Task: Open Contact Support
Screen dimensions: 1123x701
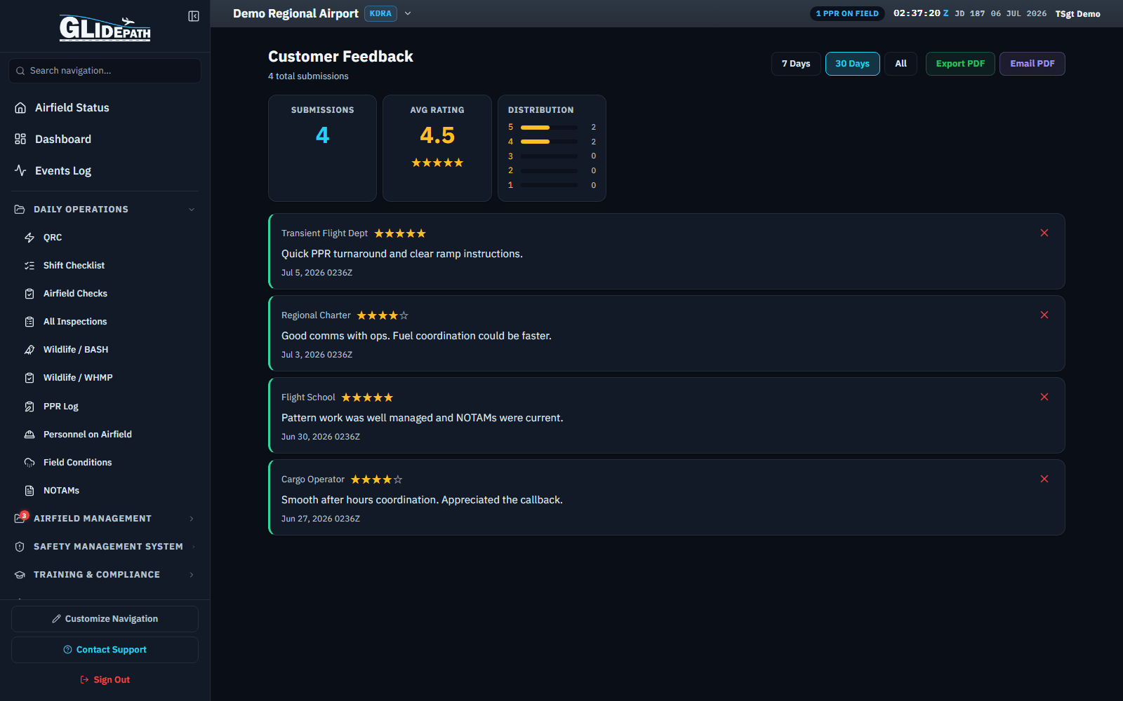Action: point(105,650)
